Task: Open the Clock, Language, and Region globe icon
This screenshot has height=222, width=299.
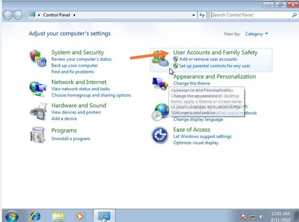Action: 160,112
